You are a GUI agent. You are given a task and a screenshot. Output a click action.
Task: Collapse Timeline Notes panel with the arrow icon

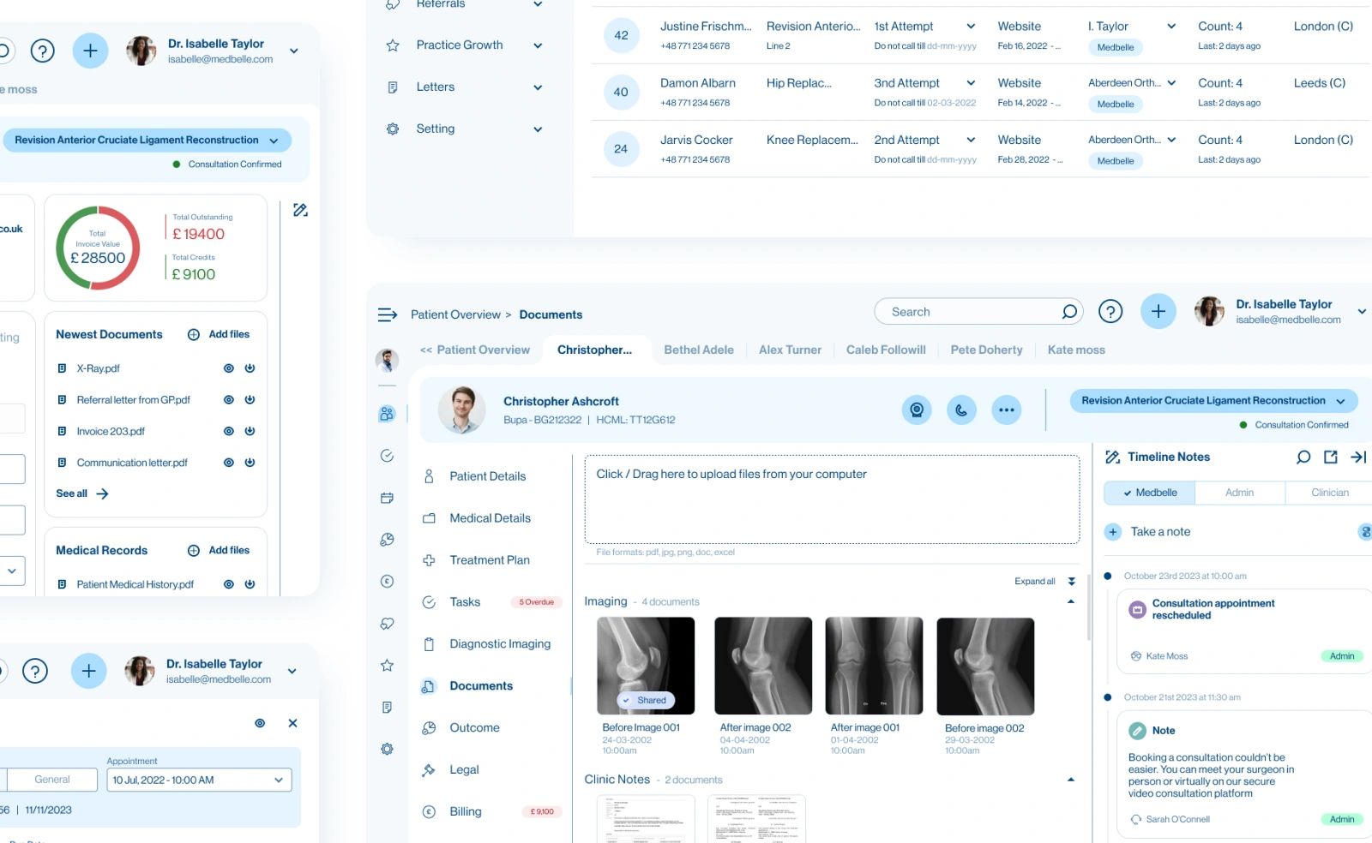[x=1358, y=457]
